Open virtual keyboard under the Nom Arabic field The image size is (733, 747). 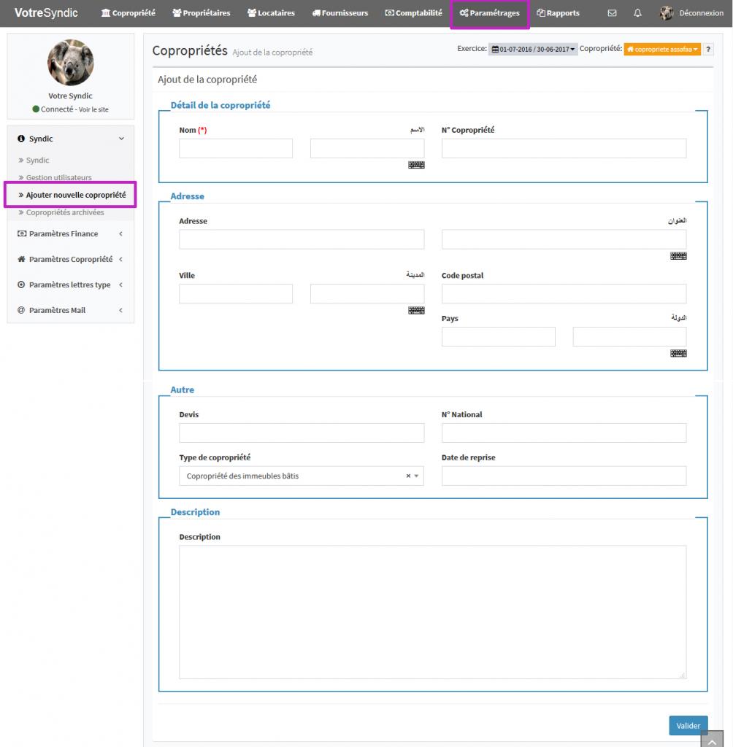[416, 165]
